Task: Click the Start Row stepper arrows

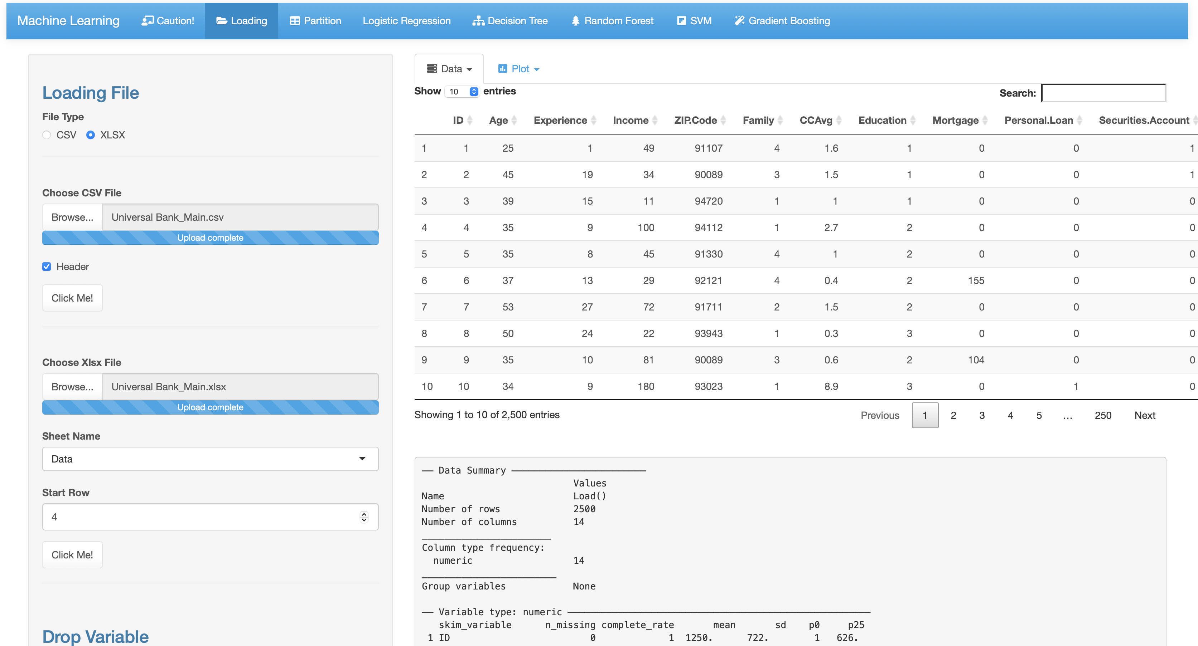Action: click(364, 517)
